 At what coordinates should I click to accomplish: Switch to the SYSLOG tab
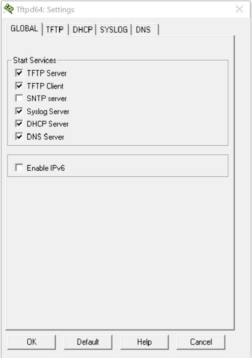coord(113,30)
